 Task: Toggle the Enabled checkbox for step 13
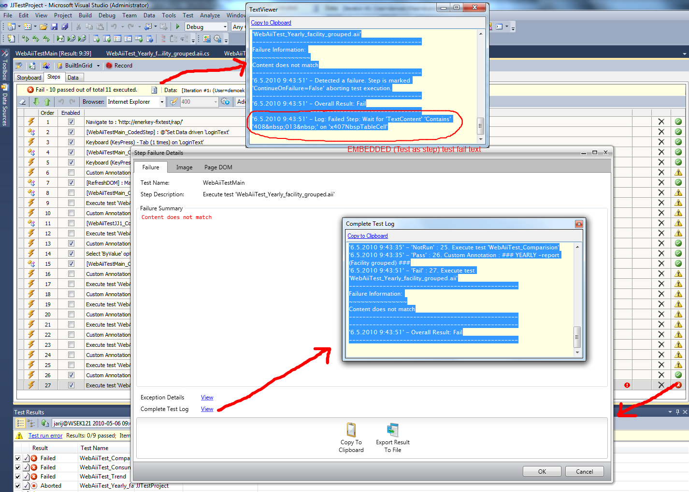click(71, 244)
